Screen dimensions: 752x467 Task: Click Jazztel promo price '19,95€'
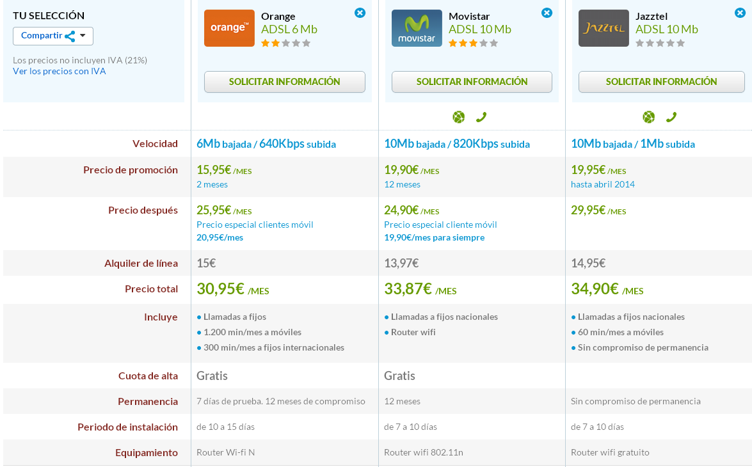point(588,170)
